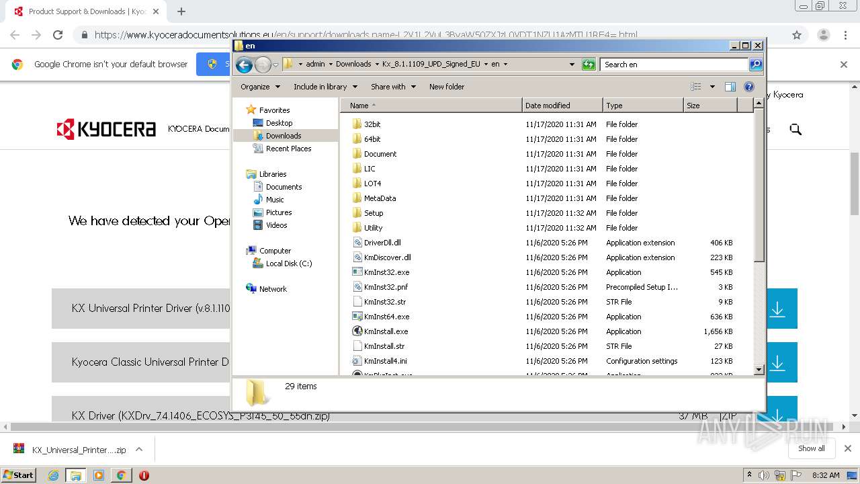Screen dimensions: 860x484
Task: Show the preview pane icon
Action: coord(730,87)
